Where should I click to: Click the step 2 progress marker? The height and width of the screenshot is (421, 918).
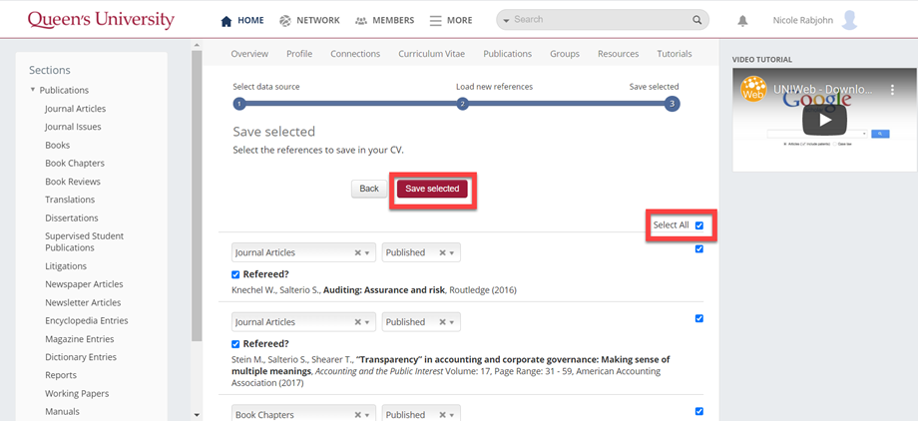[x=462, y=104]
